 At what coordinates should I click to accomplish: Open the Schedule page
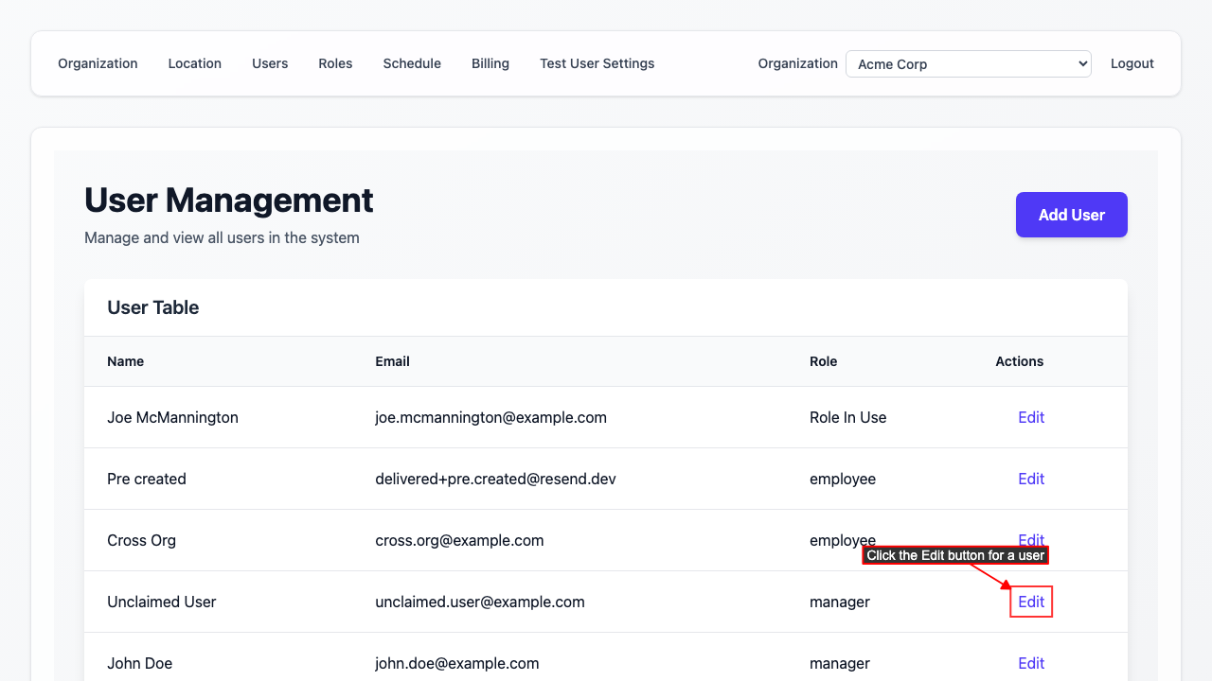point(412,63)
